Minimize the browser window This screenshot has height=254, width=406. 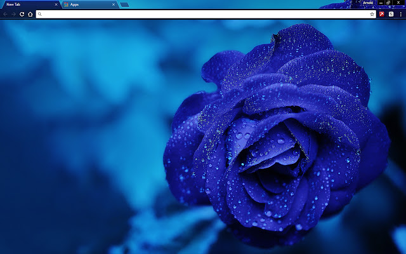tap(381, 3)
